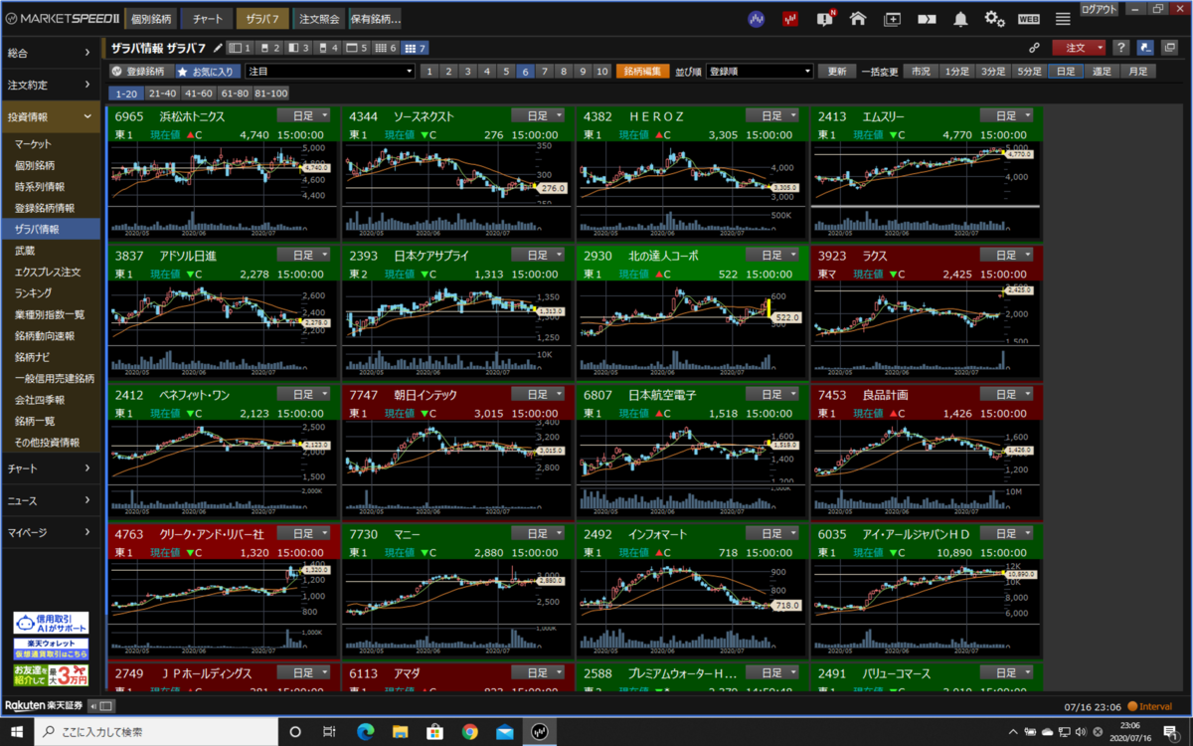
Task: Click the WEB icon
Action: (x=1029, y=18)
